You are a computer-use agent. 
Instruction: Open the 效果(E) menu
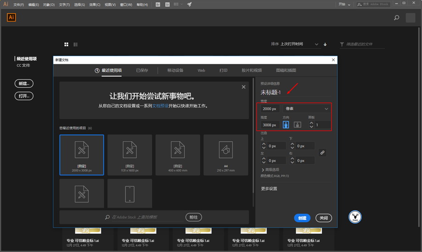click(x=95, y=5)
